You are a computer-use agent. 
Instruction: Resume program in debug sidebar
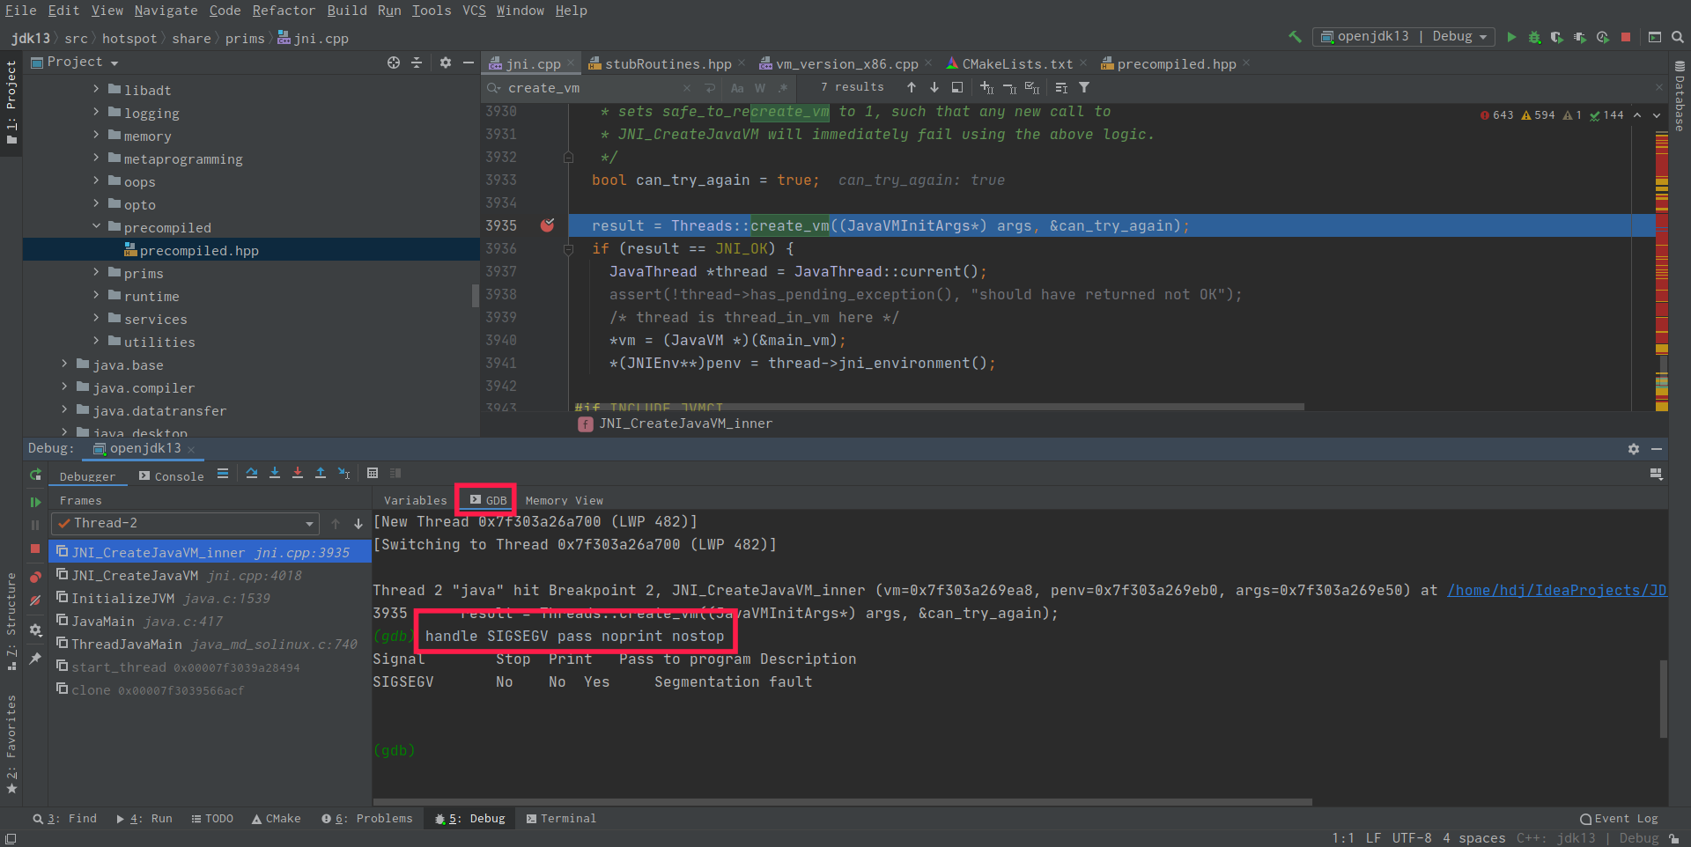click(x=35, y=502)
